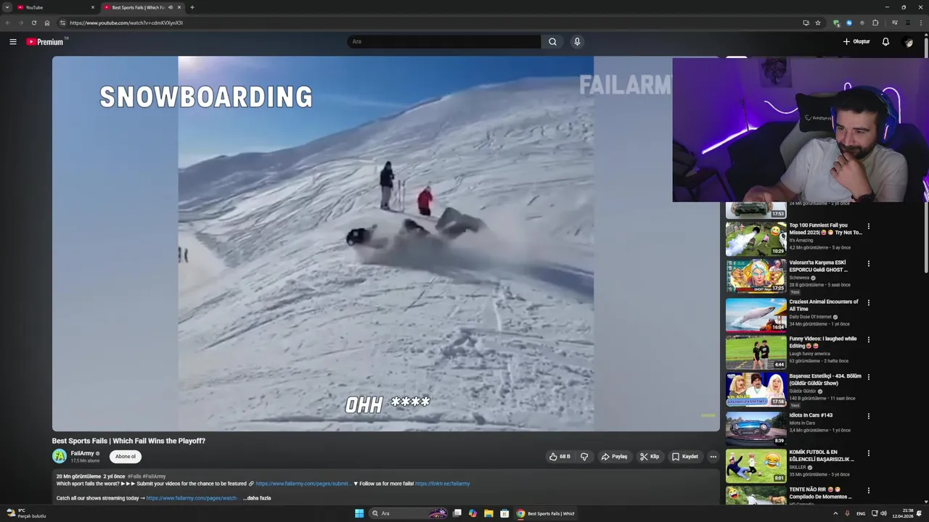Viewport: 929px width, 522px height.
Task: Open FailArmy channel avatar
Action: (x=60, y=456)
